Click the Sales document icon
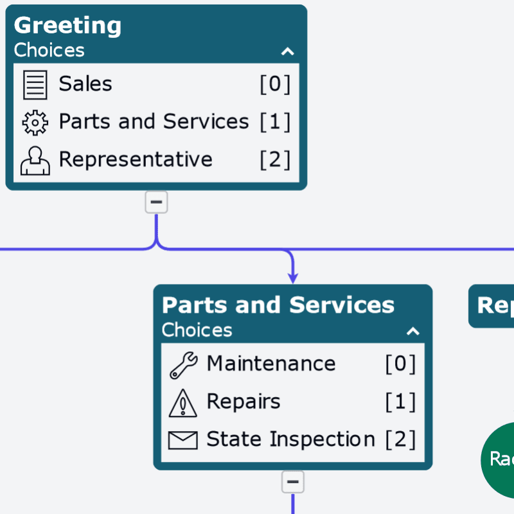This screenshot has width=514, height=514. [x=35, y=84]
